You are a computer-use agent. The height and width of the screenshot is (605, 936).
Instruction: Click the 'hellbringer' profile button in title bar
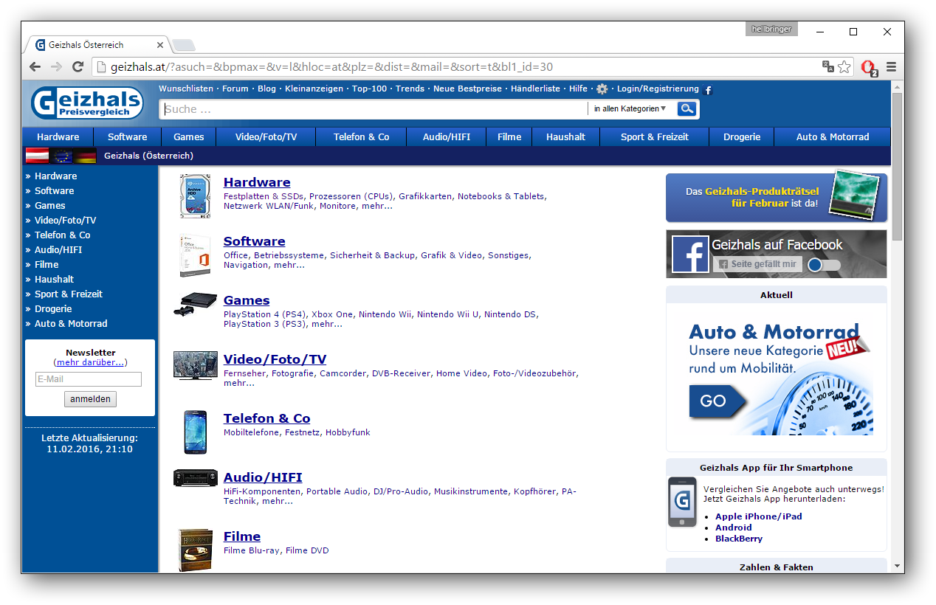[x=771, y=30]
